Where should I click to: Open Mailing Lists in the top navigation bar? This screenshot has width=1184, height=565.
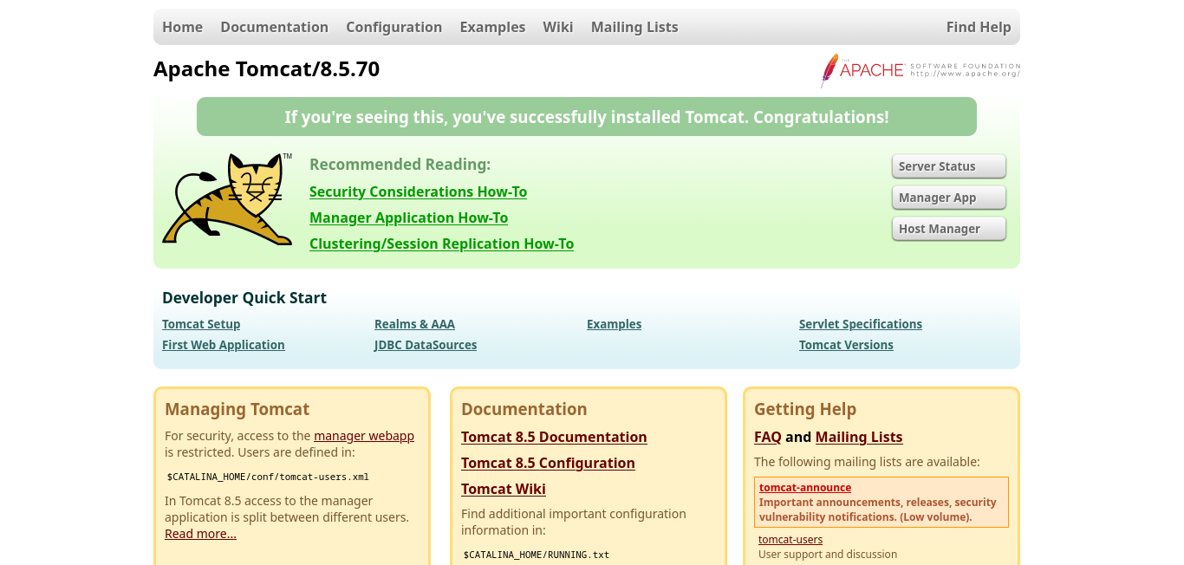click(x=634, y=27)
